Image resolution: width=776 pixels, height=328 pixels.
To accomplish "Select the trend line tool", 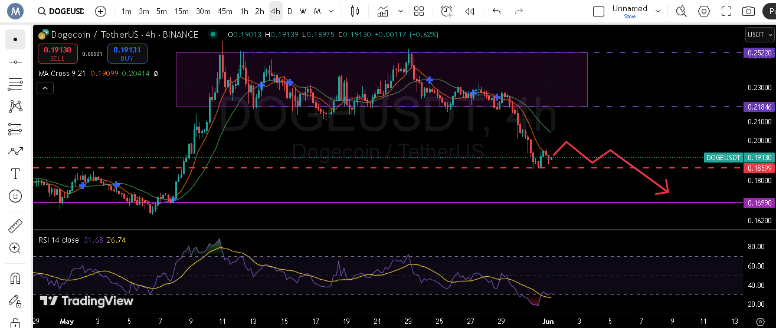I will click(x=15, y=62).
